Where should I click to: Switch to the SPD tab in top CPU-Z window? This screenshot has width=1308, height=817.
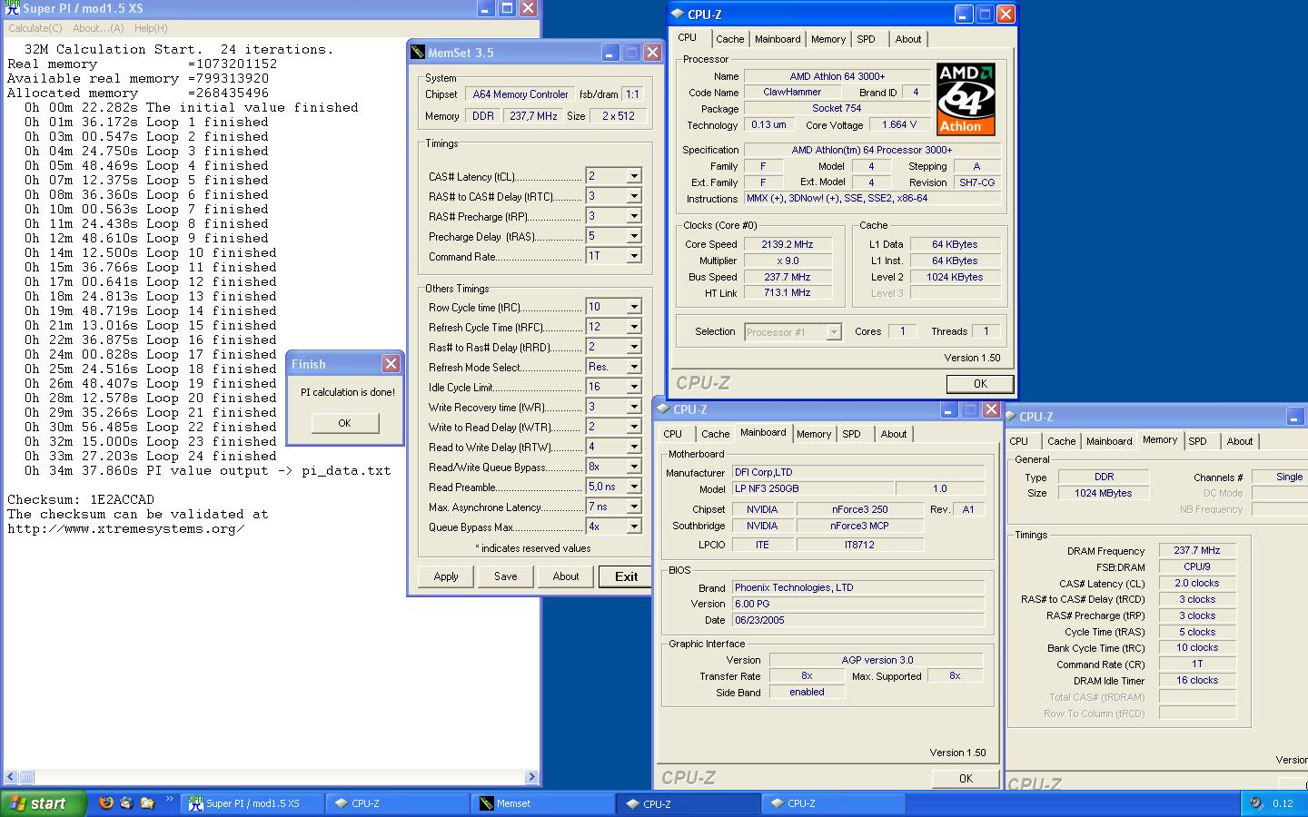click(866, 39)
